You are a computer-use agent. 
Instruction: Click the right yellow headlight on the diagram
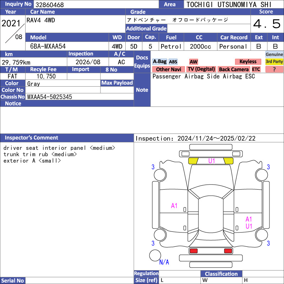228,161
